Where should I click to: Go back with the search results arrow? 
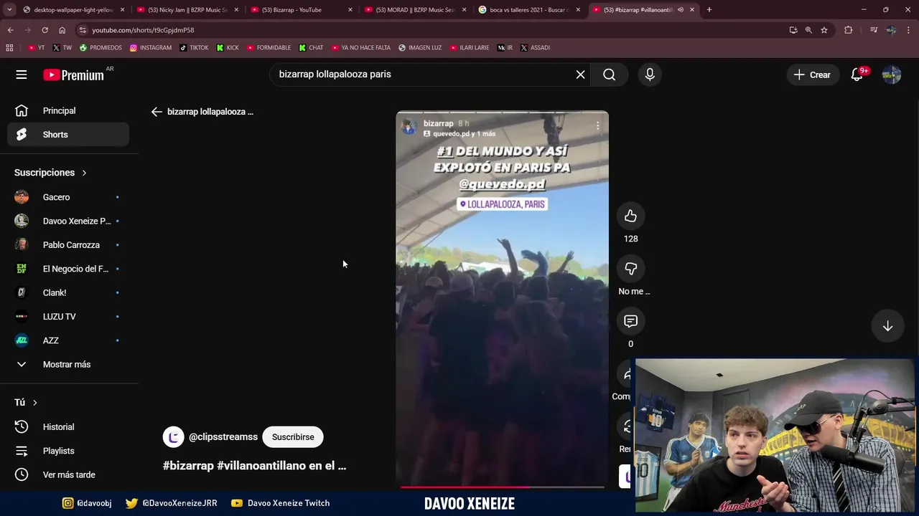157,112
